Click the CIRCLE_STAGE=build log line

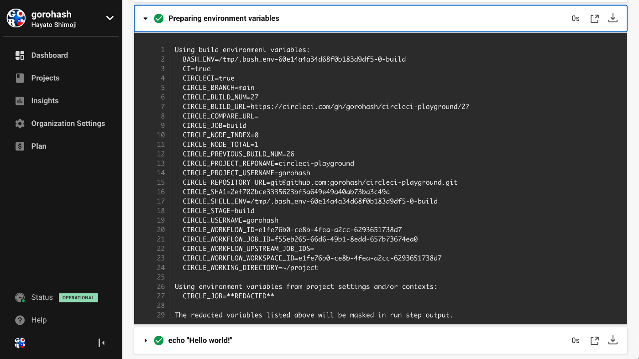pyautogui.click(x=219, y=211)
